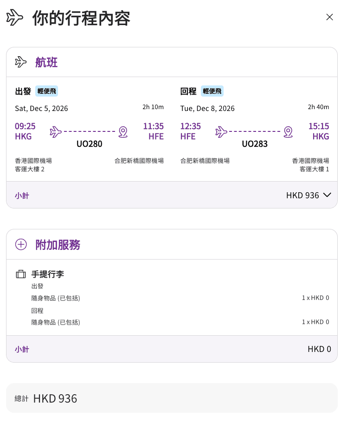
Task: Click the 2h 10m flight duration
Action: pyautogui.click(x=153, y=107)
